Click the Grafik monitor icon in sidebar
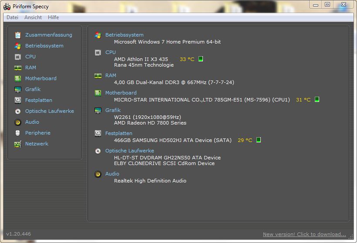 (18, 90)
